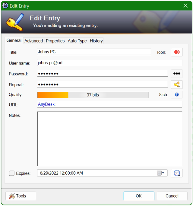
Task: Cancel the entry editing
Action: click(x=172, y=196)
